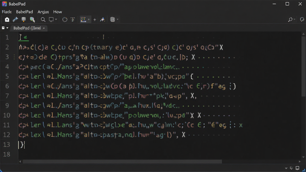306x172 pixels.
Task: Click the T-shaped text toolbar icon
Action: tap(73, 19)
